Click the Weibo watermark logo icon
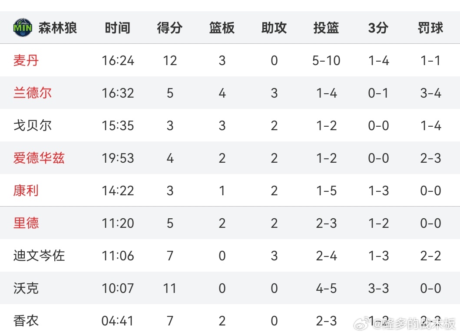The height and width of the screenshot is (335, 460). tap(362, 324)
